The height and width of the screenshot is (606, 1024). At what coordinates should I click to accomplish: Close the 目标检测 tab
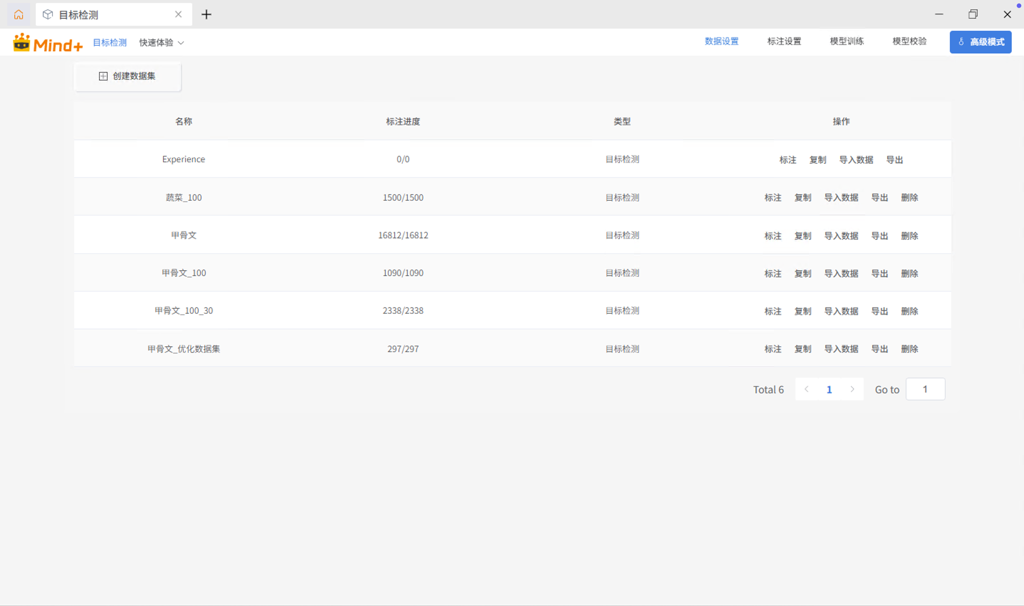(178, 15)
